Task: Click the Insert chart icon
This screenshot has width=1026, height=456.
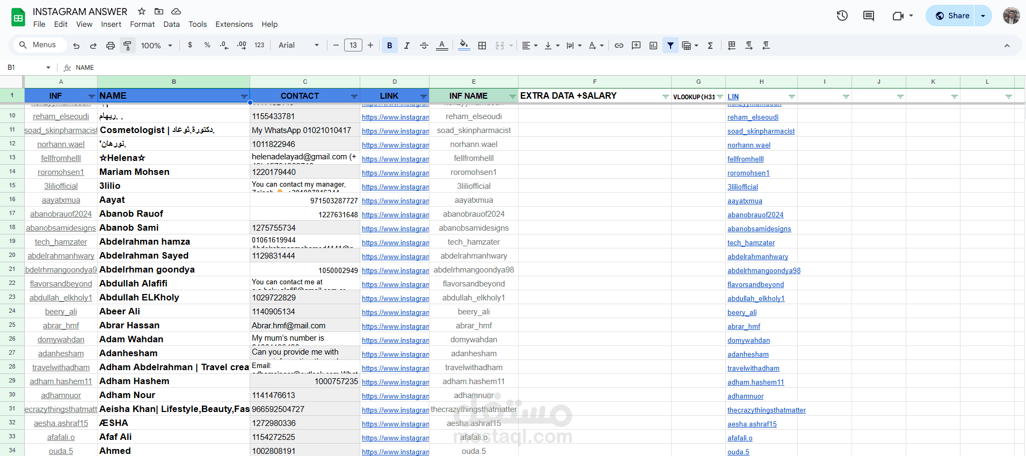Action: click(x=653, y=46)
